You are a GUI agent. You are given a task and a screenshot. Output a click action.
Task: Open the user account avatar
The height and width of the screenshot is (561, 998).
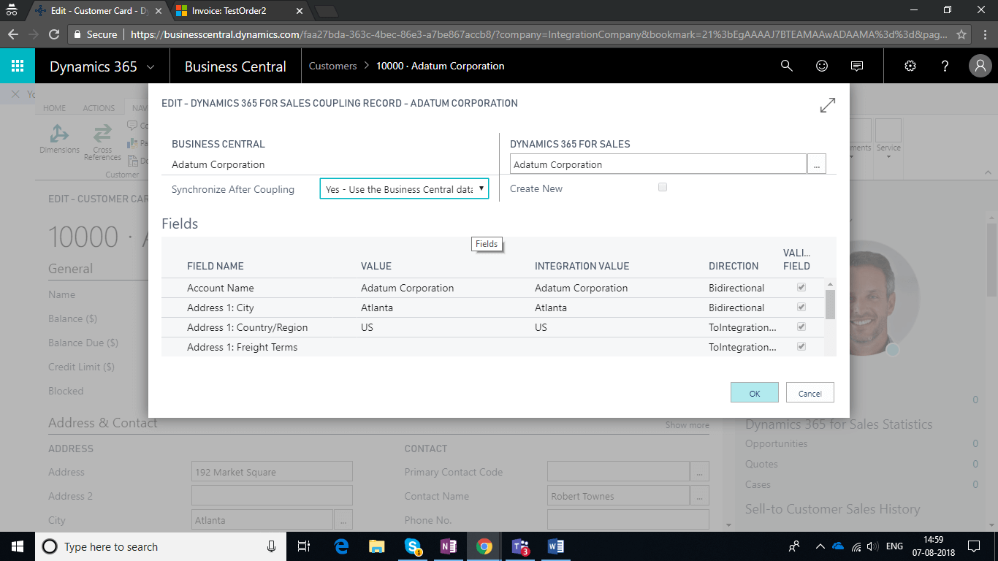[980, 66]
